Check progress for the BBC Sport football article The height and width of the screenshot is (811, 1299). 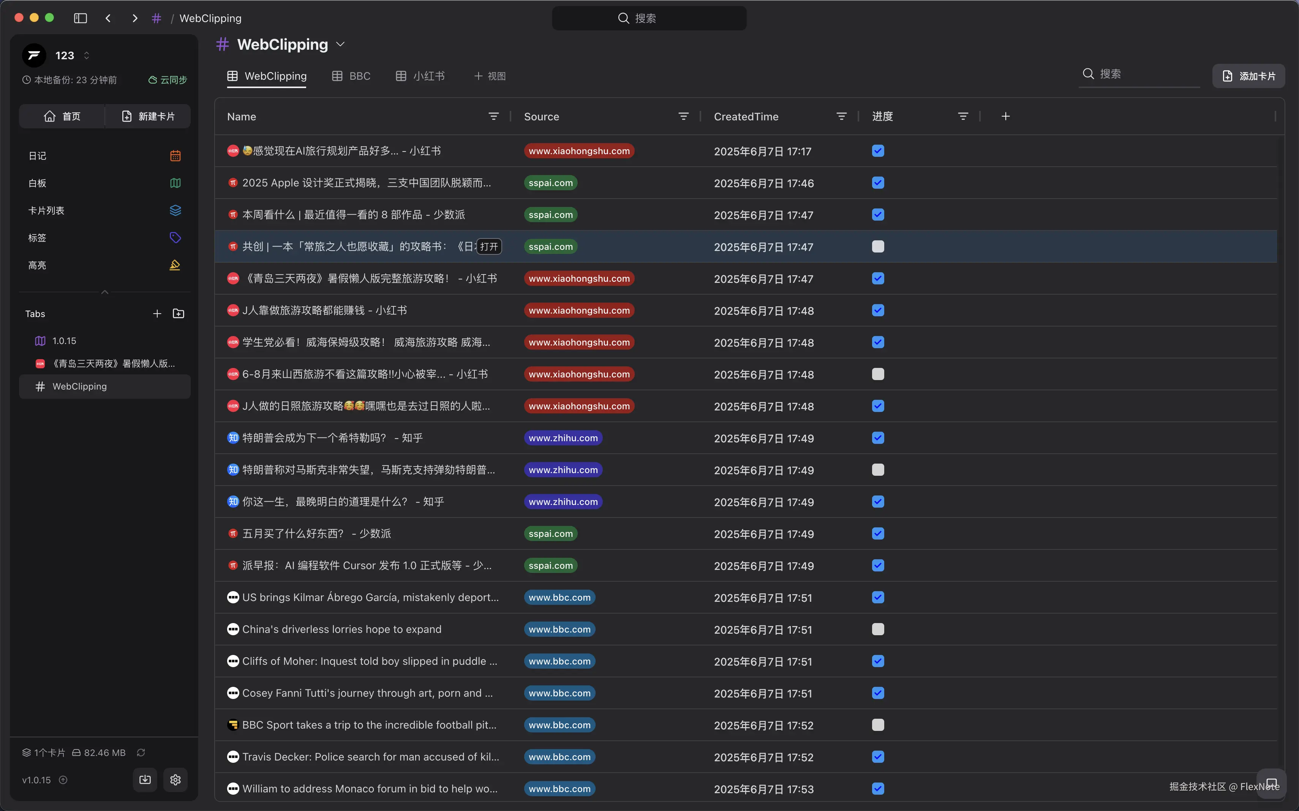pyautogui.click(x=877, y=725)
